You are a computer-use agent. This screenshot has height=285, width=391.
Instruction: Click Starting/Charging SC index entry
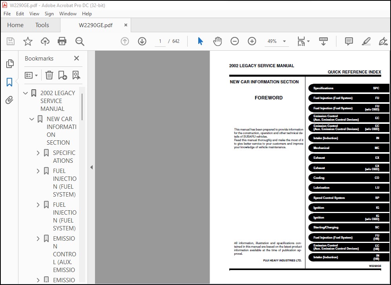tap(348, 227)
